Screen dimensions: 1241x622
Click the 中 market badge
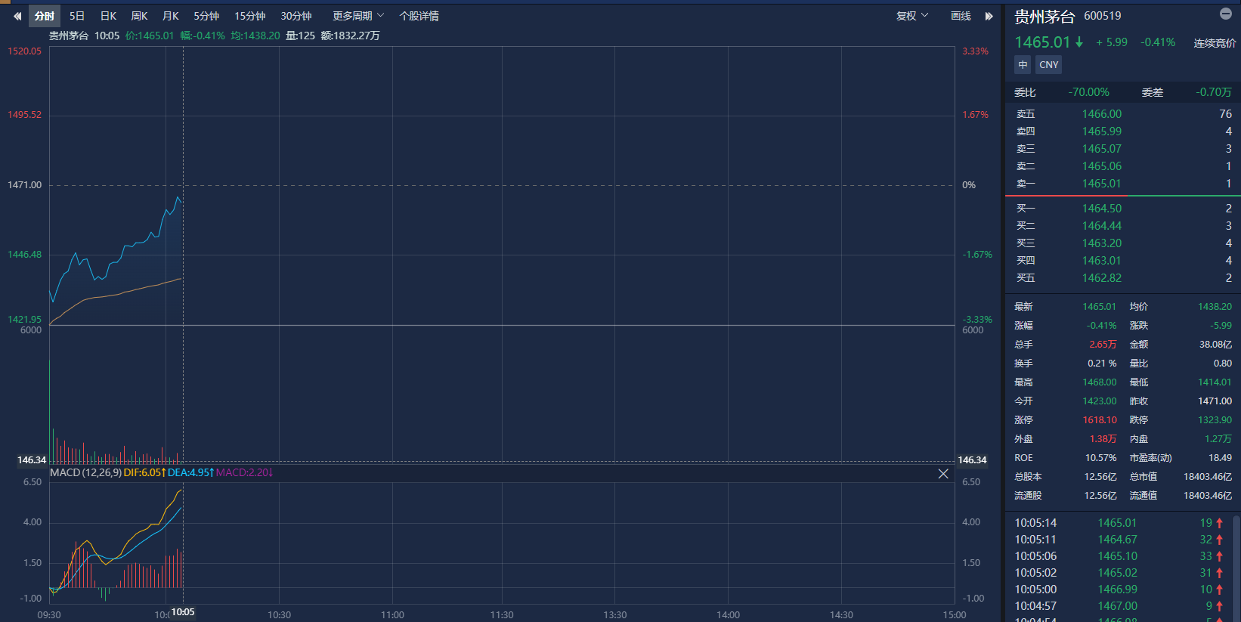[1023, 65]
